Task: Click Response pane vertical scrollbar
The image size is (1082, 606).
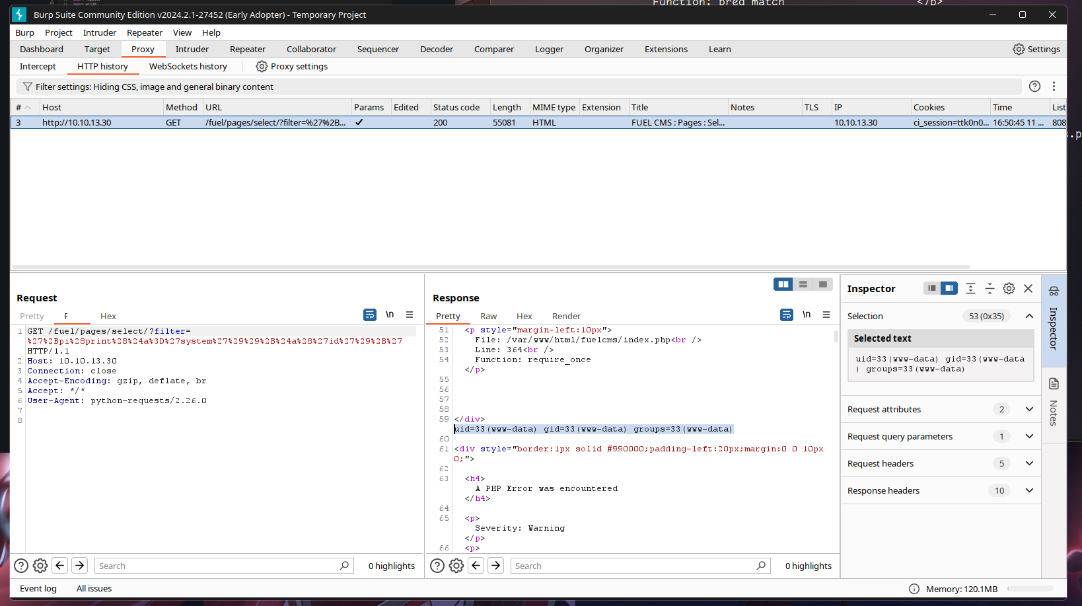Action: point(836,336)
